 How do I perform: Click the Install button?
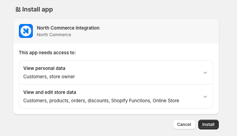tap(208, 125)
